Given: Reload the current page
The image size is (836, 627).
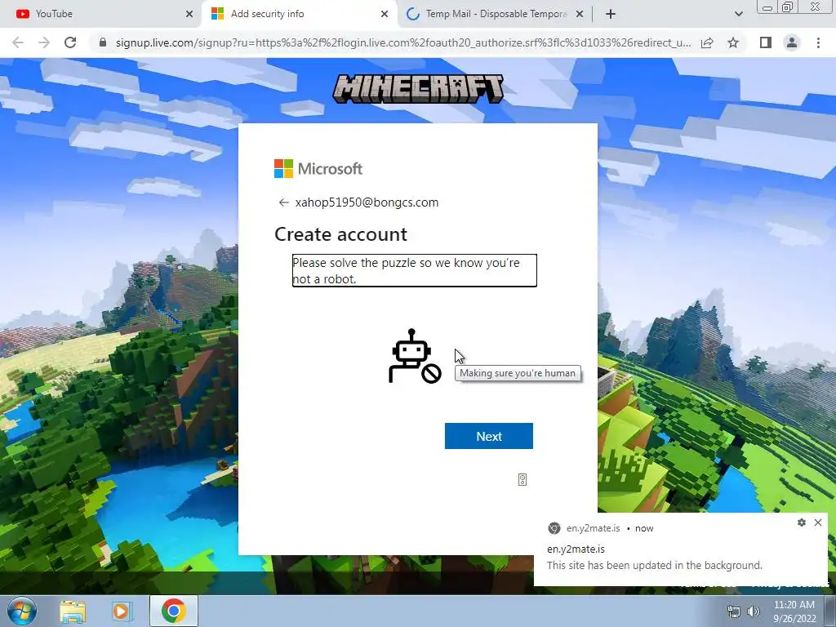Looking at the screenshot, I should (70, 42).
